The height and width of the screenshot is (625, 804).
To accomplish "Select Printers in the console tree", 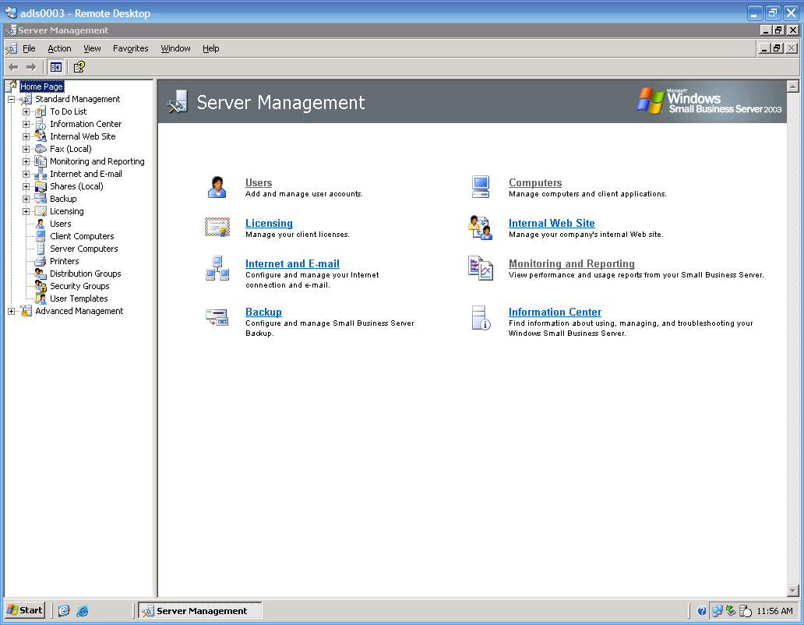I will [65, 262].
